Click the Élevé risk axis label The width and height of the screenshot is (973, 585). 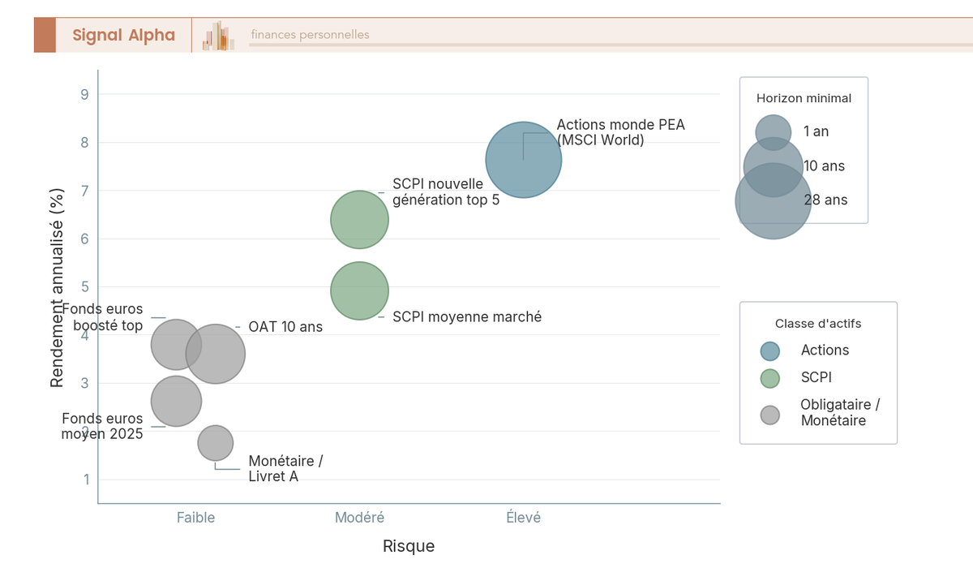pos(524,518)
